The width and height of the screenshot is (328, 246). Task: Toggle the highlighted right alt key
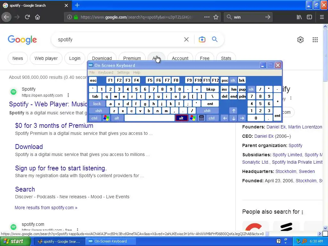pos(181,118)
